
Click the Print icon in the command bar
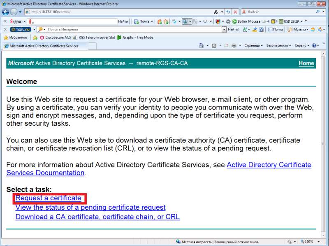234,45
